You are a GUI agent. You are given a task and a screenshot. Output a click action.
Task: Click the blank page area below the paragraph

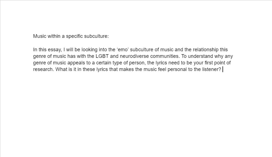(x=135, y=113)
